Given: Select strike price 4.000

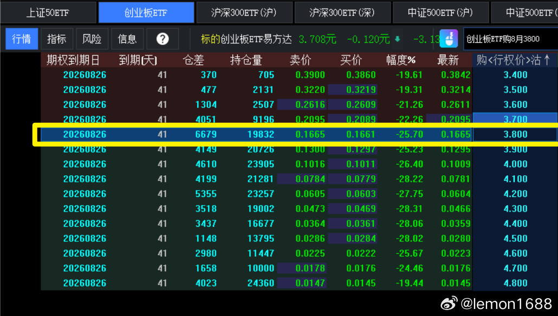Looking at the screenshot, I should tap(515, 164).
